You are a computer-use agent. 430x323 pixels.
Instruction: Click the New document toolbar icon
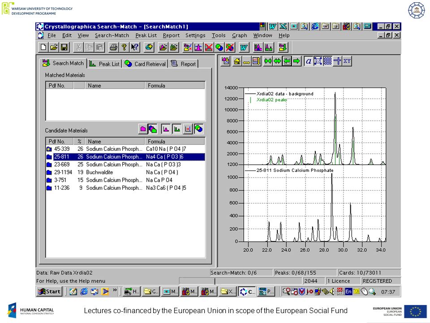pos(43,47)
